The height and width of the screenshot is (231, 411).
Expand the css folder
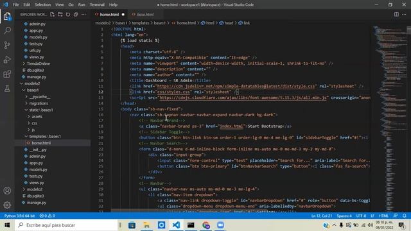(34, 123)
